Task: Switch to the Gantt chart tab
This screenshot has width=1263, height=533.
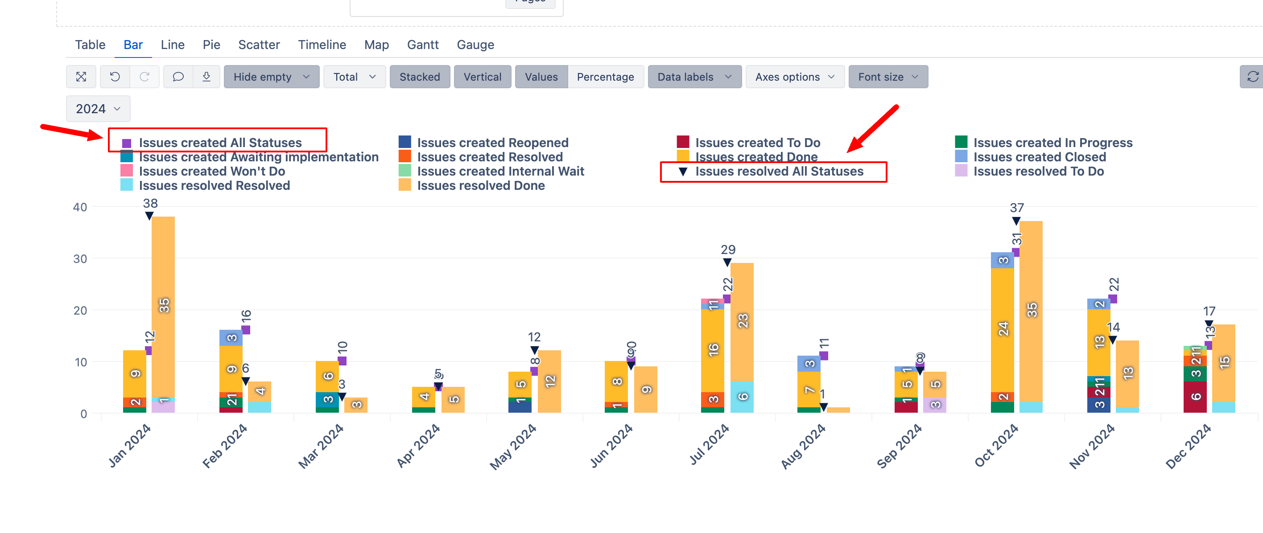Action: coord(423,45)
